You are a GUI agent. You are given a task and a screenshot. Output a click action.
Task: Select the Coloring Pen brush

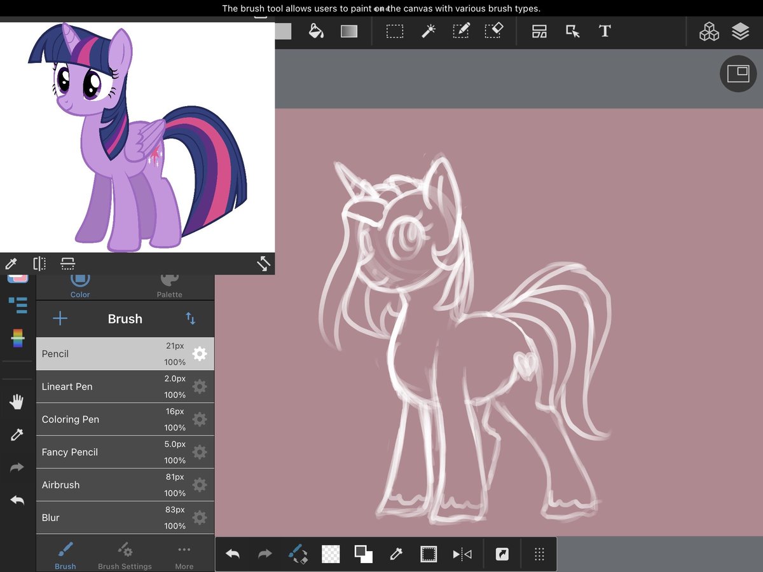pos(125,419)
